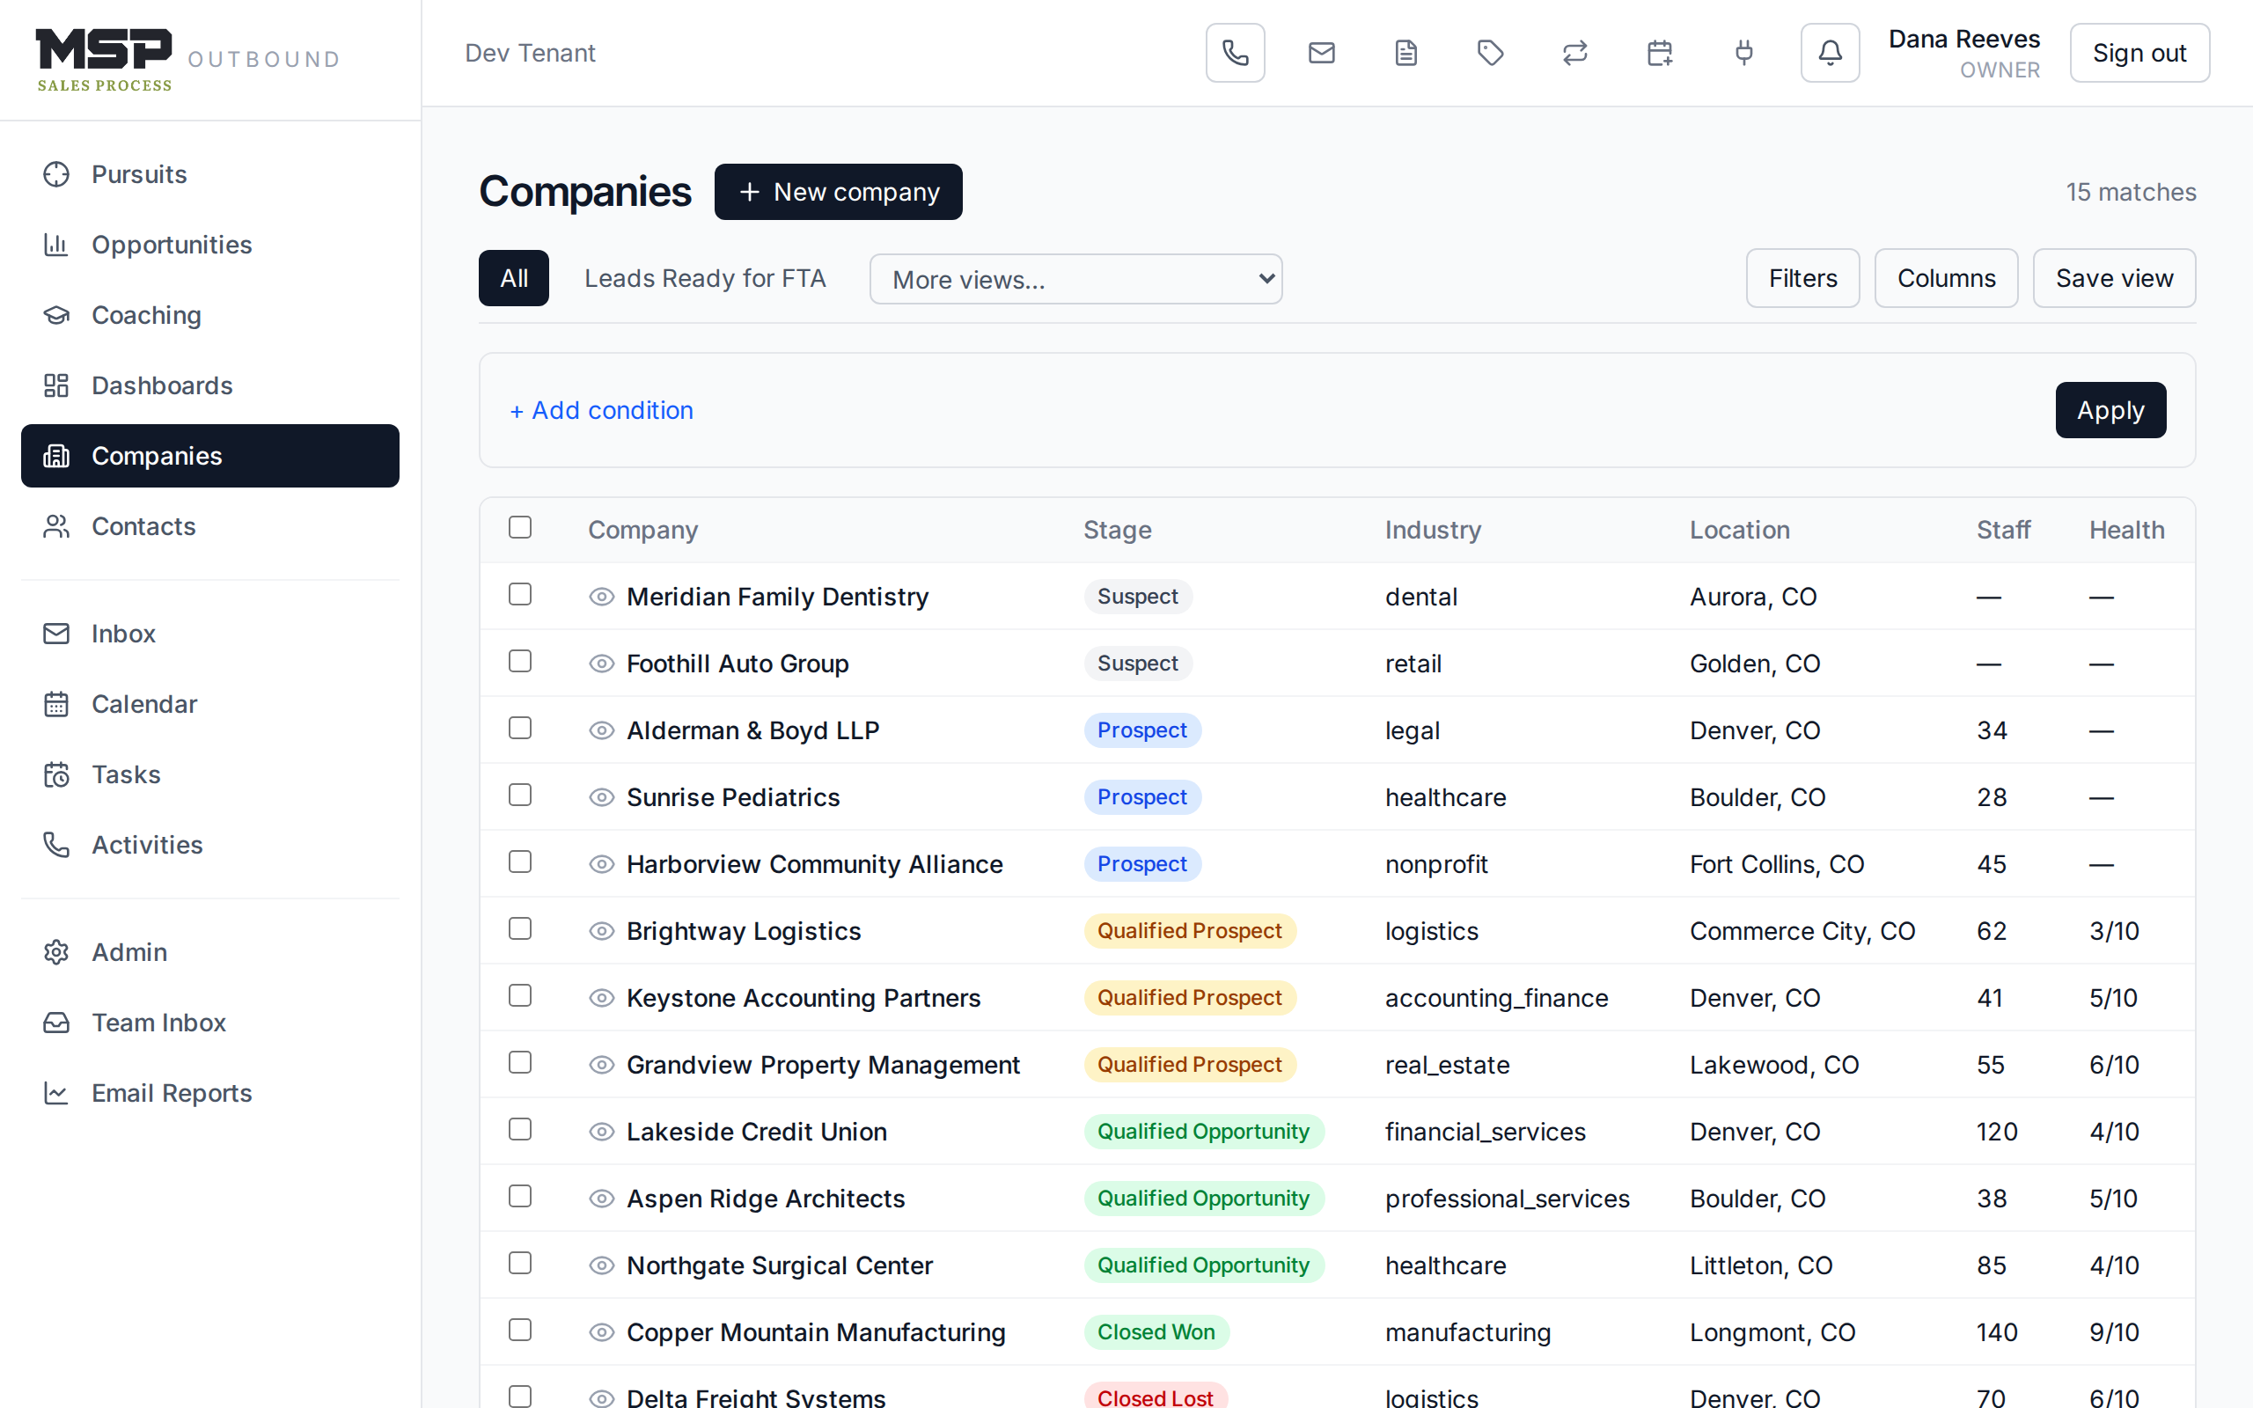
Task: Click the Activities phone icon in sidebar
Action: 57,845
